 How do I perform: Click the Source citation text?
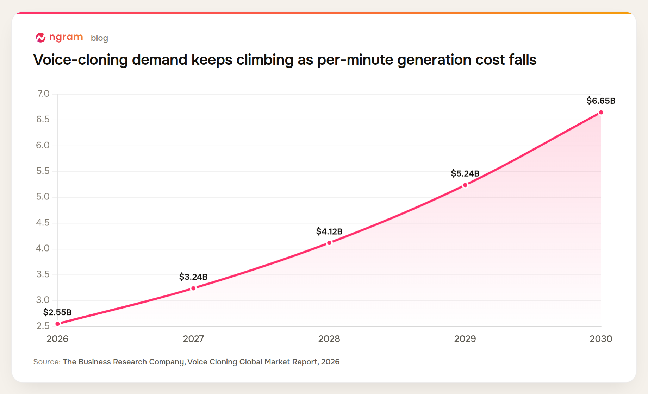point(186,362)
